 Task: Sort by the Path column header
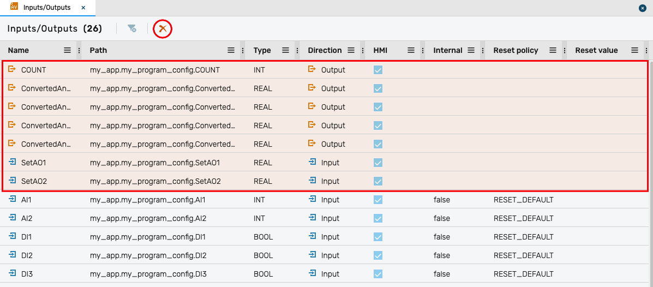[99, 50]
